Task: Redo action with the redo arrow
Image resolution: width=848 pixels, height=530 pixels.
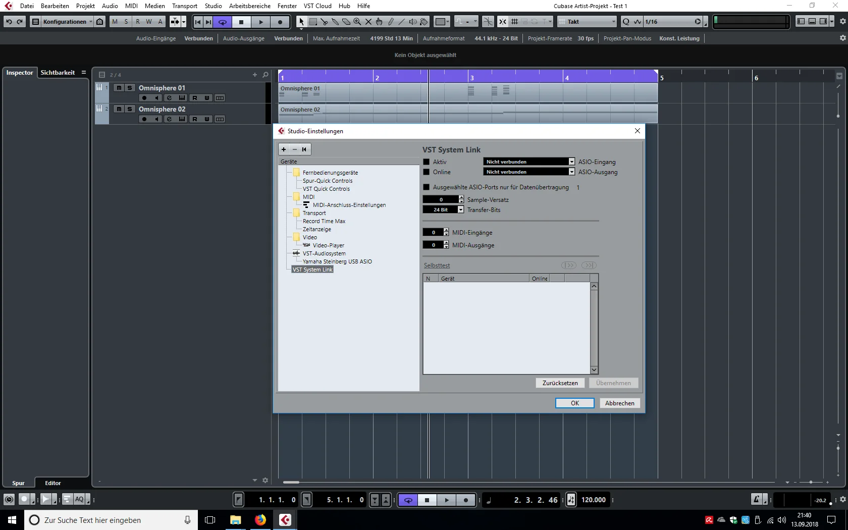Action: pos(20,22)
